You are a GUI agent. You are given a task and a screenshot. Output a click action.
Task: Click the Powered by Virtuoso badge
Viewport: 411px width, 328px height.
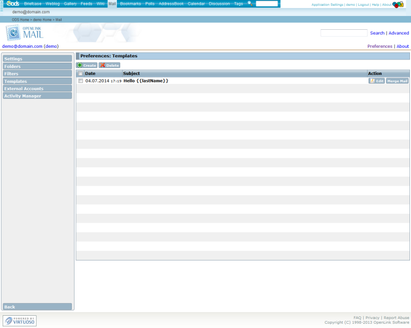pyautogui.click(x=20, y=321)
